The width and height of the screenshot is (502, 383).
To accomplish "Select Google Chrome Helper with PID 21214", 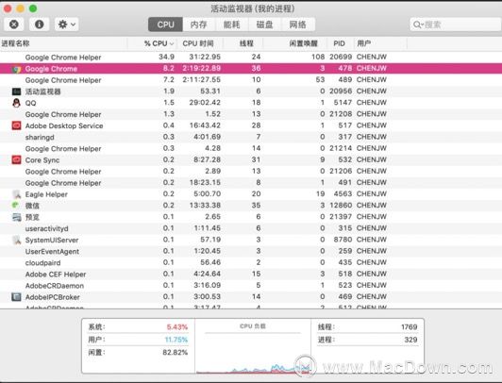I will pos(251,148).
